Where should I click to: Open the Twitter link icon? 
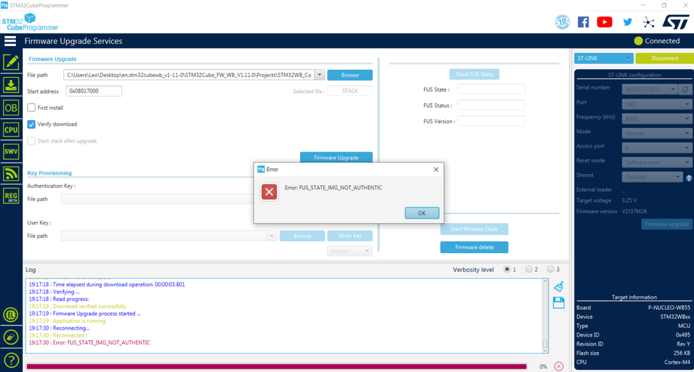pos(627,22)
